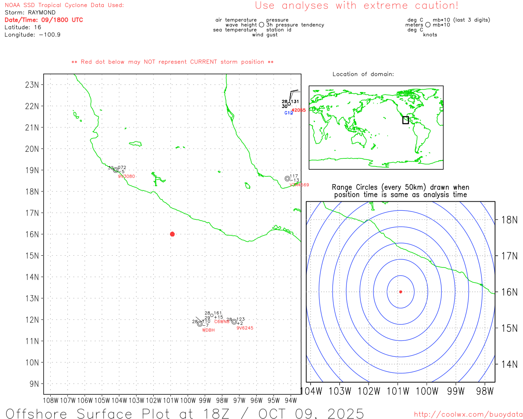Screen dimensions: 523x419
Task: Click the red 9V3080 station ID
Action: coord(126,176)
